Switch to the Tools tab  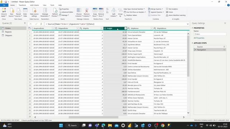coord(52,5)
